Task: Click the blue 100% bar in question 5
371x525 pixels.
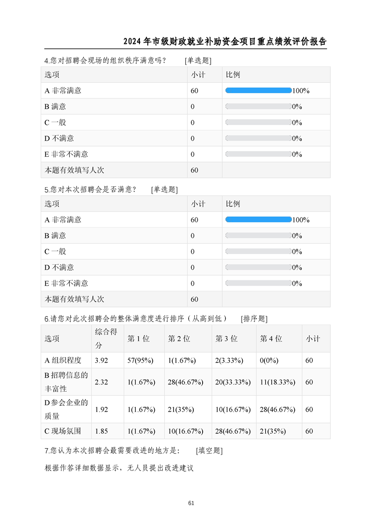Action: click(x=259, y=219)
